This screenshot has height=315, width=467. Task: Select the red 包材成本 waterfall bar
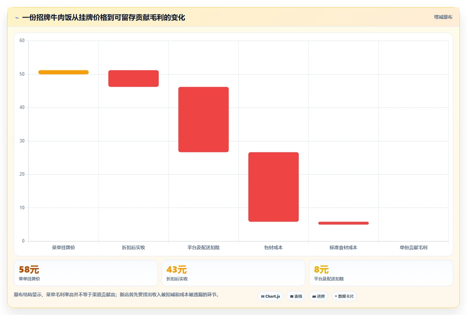[x=274, y=187]
